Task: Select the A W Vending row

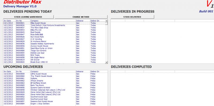Action: pyautogui.click(x=54, y=39)
